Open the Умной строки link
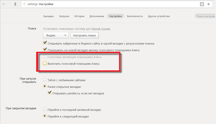Screen dimensions: 216x124 [100, 29]
